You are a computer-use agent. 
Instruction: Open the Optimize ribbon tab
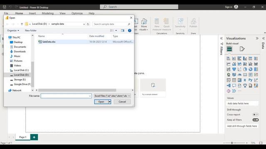coord(77,13)
